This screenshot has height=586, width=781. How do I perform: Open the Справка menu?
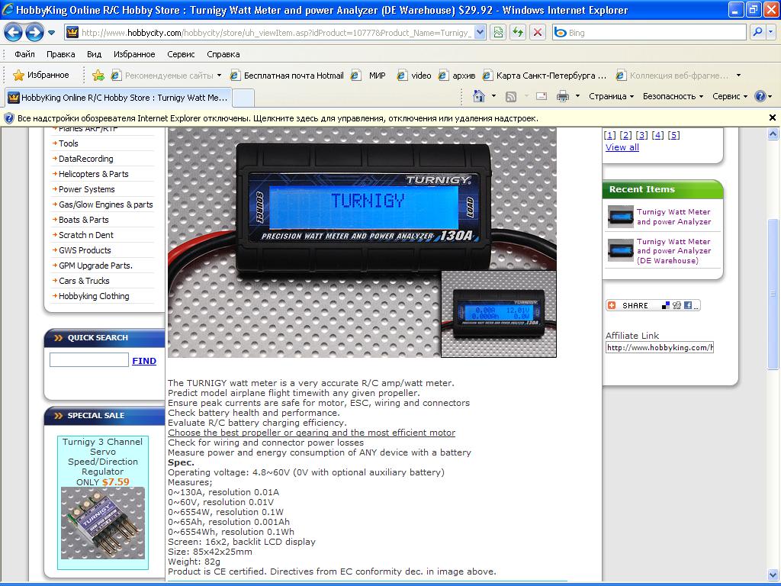pyautogui.click(x=223, y=54)
